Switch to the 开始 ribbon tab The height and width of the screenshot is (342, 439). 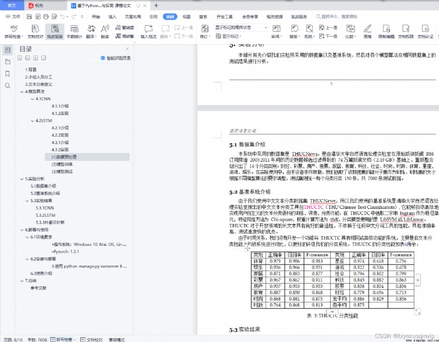95,17
